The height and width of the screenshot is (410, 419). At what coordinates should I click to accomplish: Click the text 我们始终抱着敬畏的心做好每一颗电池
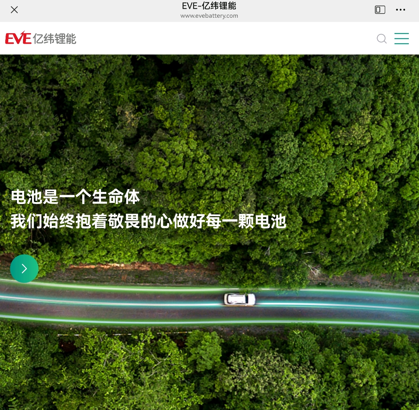[x=148, y=221]
